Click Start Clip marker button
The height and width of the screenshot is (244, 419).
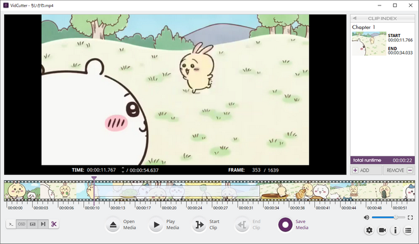coord(199,225)
